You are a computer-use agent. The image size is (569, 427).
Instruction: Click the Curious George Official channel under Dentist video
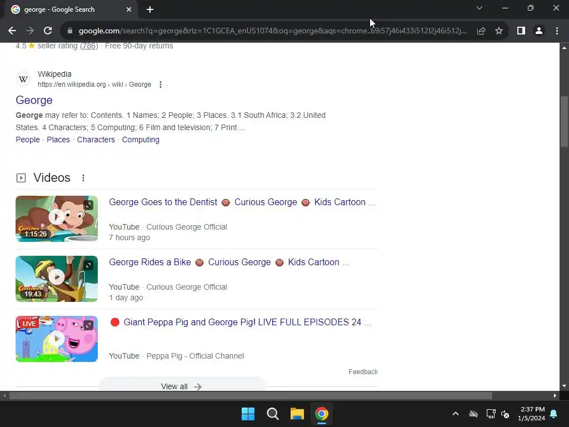[187, 227]
